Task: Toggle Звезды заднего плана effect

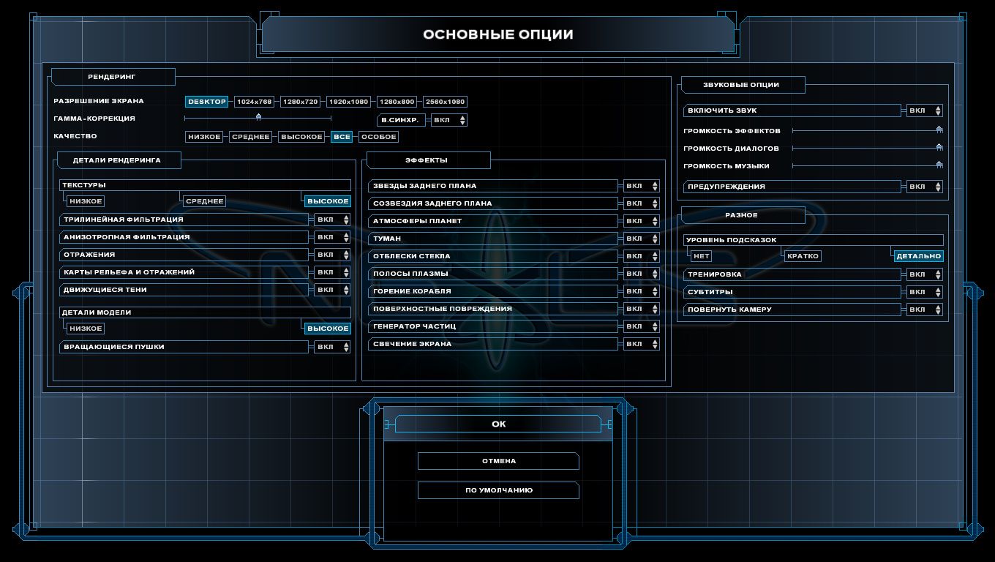Action: [642, 186]
